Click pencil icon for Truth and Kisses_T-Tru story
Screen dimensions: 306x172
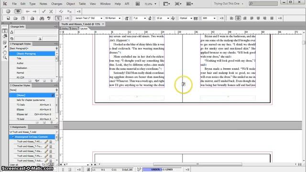tap(46, 146)
